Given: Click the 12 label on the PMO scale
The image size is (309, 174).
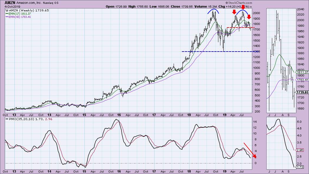Looking at the screenshot, I should pos(255,128).
